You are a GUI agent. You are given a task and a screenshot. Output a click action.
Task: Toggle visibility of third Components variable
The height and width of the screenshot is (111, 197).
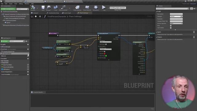pos(28,69)
